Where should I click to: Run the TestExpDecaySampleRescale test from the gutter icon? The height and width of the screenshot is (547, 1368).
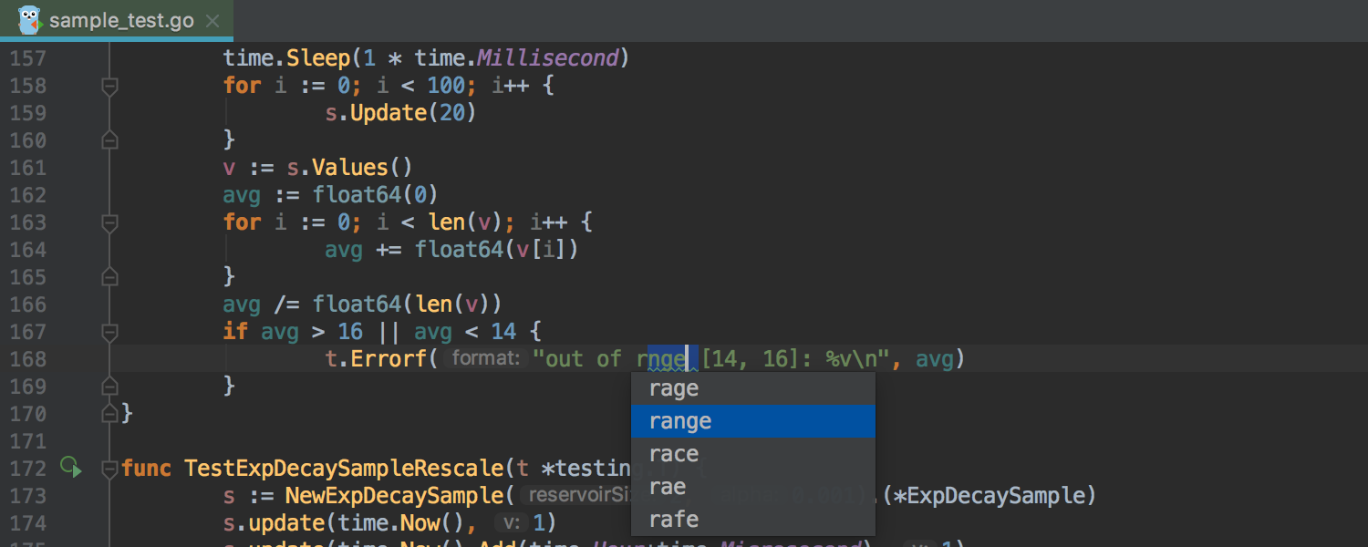tap(70, 468)
